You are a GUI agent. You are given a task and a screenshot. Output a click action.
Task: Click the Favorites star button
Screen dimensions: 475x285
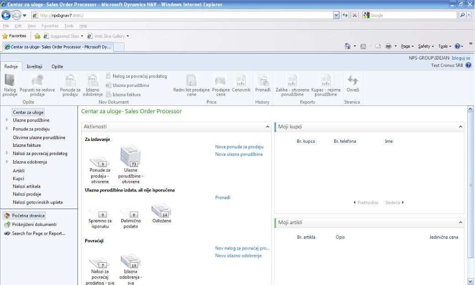click(x=14, y=36)
